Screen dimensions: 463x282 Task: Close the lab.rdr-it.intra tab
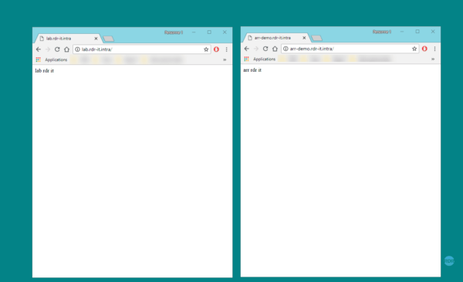point(96,39)
